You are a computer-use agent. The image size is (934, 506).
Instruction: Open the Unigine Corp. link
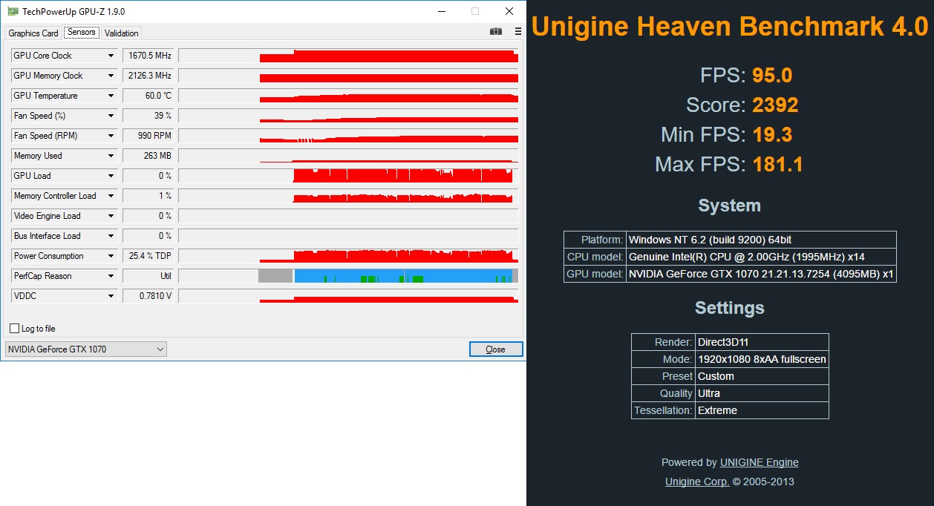click(697, 482)
